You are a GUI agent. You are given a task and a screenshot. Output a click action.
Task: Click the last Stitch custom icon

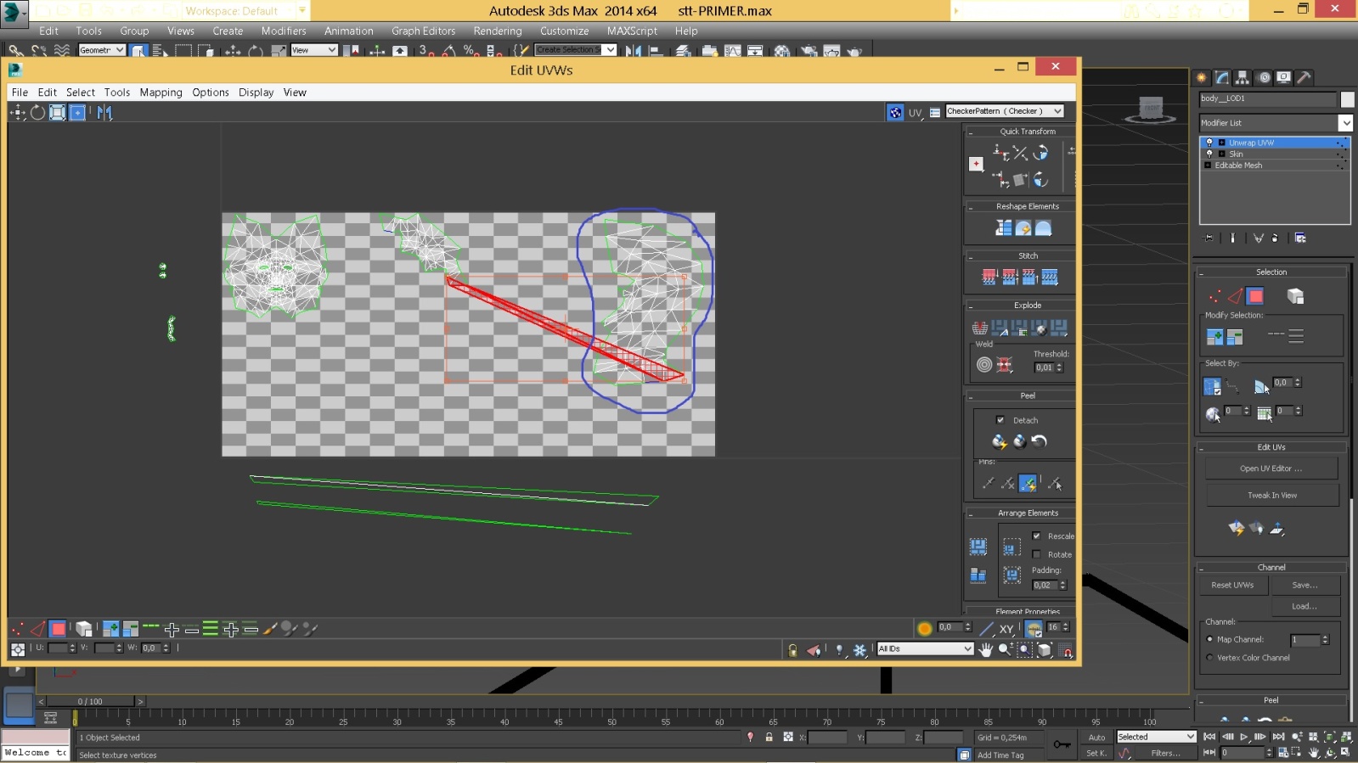(x=1050, y=277)
